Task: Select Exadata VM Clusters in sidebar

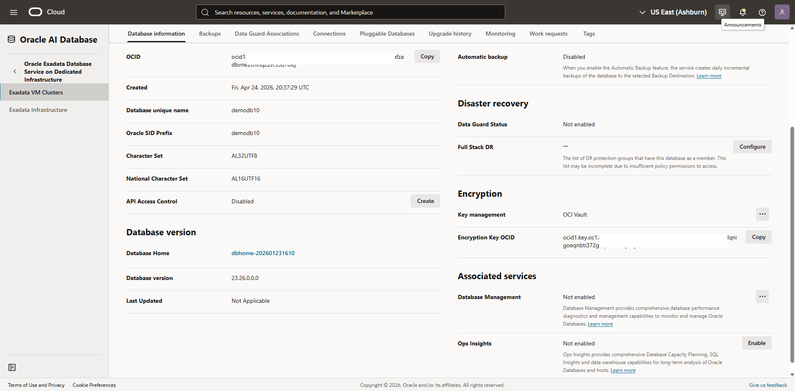Action: tap(54, 92)
